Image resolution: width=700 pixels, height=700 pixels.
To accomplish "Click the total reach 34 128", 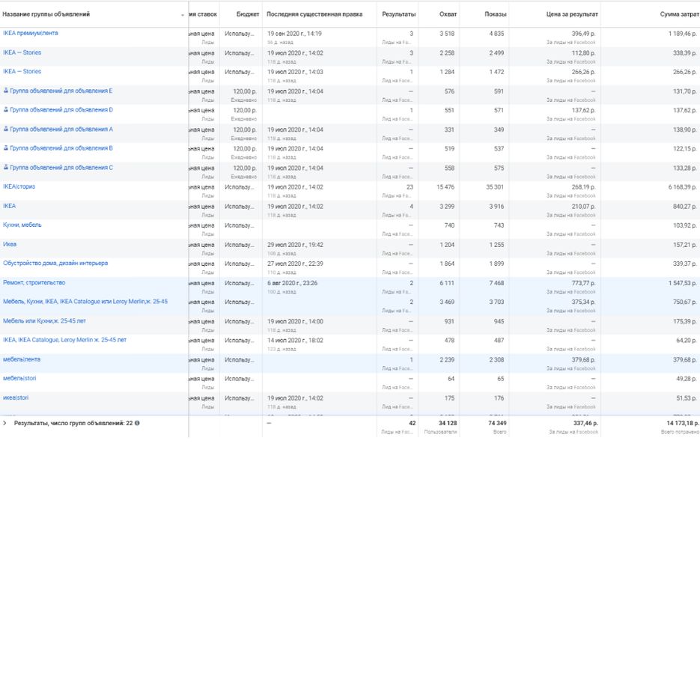I will coord(448,423).
